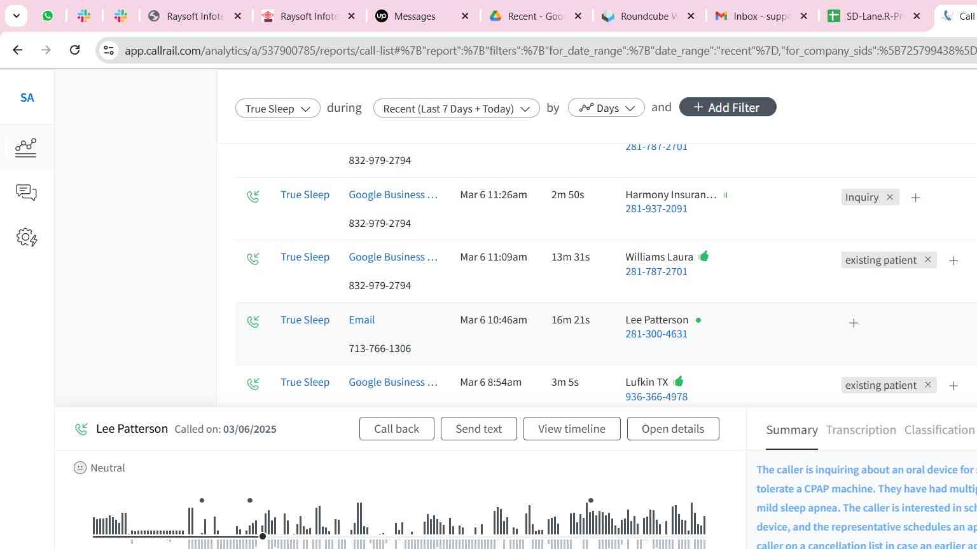Open the Roundcube webmail tab
This screenshot has height=549, width=977.
click(x=648, y=16)
